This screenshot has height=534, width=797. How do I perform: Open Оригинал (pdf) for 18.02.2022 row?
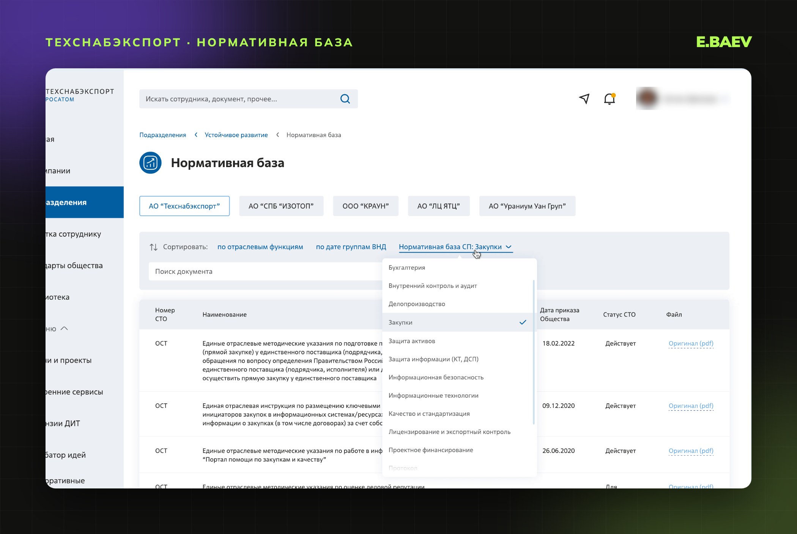tap(691, 343)
